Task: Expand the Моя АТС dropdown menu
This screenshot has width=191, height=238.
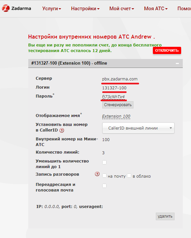Action: (156, 9)
